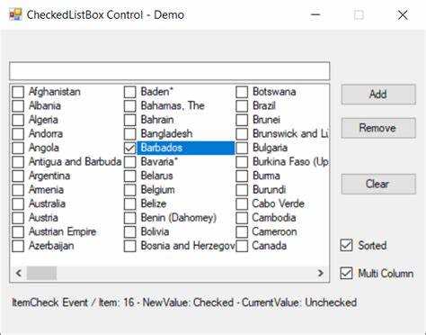Disable the Multi Column checkbox

click(346, 273)
